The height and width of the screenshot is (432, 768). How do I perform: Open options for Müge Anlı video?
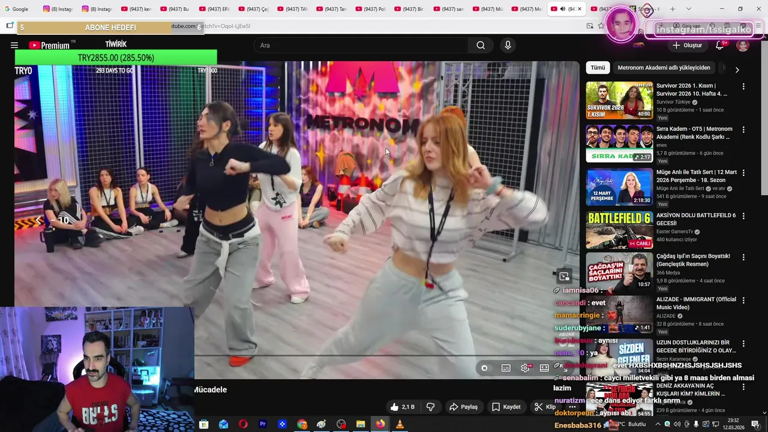tap(743, 173)
